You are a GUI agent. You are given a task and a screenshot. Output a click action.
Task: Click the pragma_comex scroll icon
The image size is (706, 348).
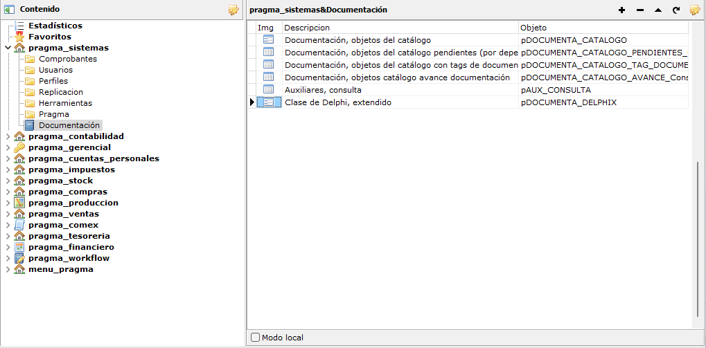point(19,225)
